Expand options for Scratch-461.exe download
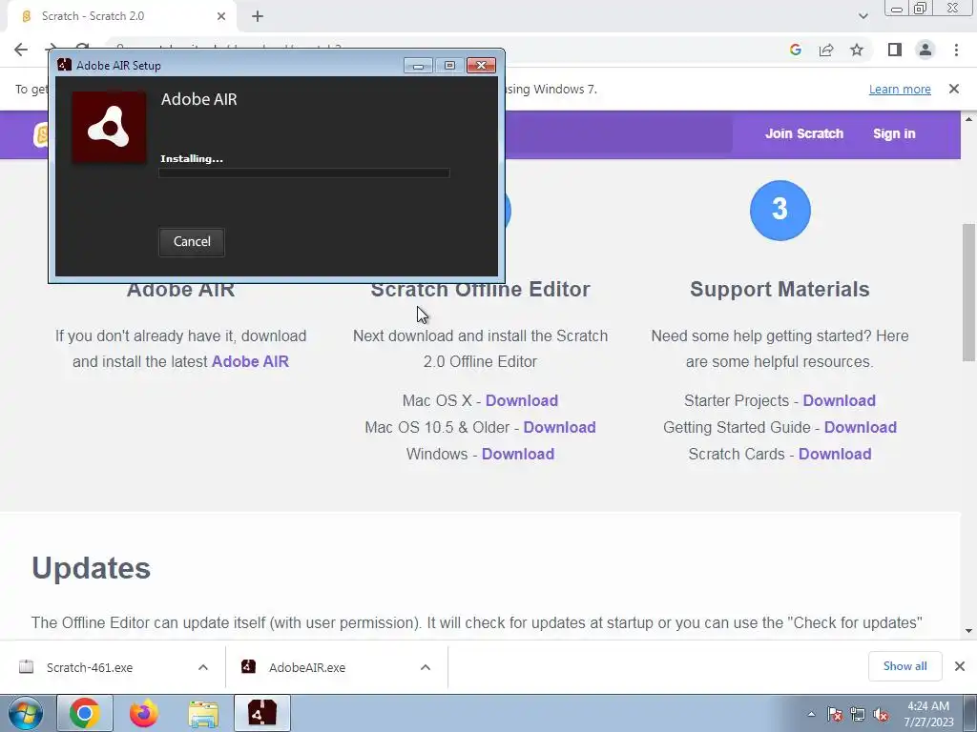977x732 pixels. pyautogui.click(x=203, y=667)
